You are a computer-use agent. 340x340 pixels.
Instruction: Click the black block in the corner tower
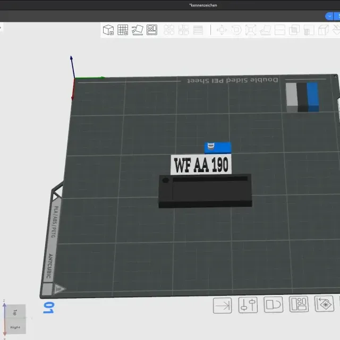(x=302, y=97)
